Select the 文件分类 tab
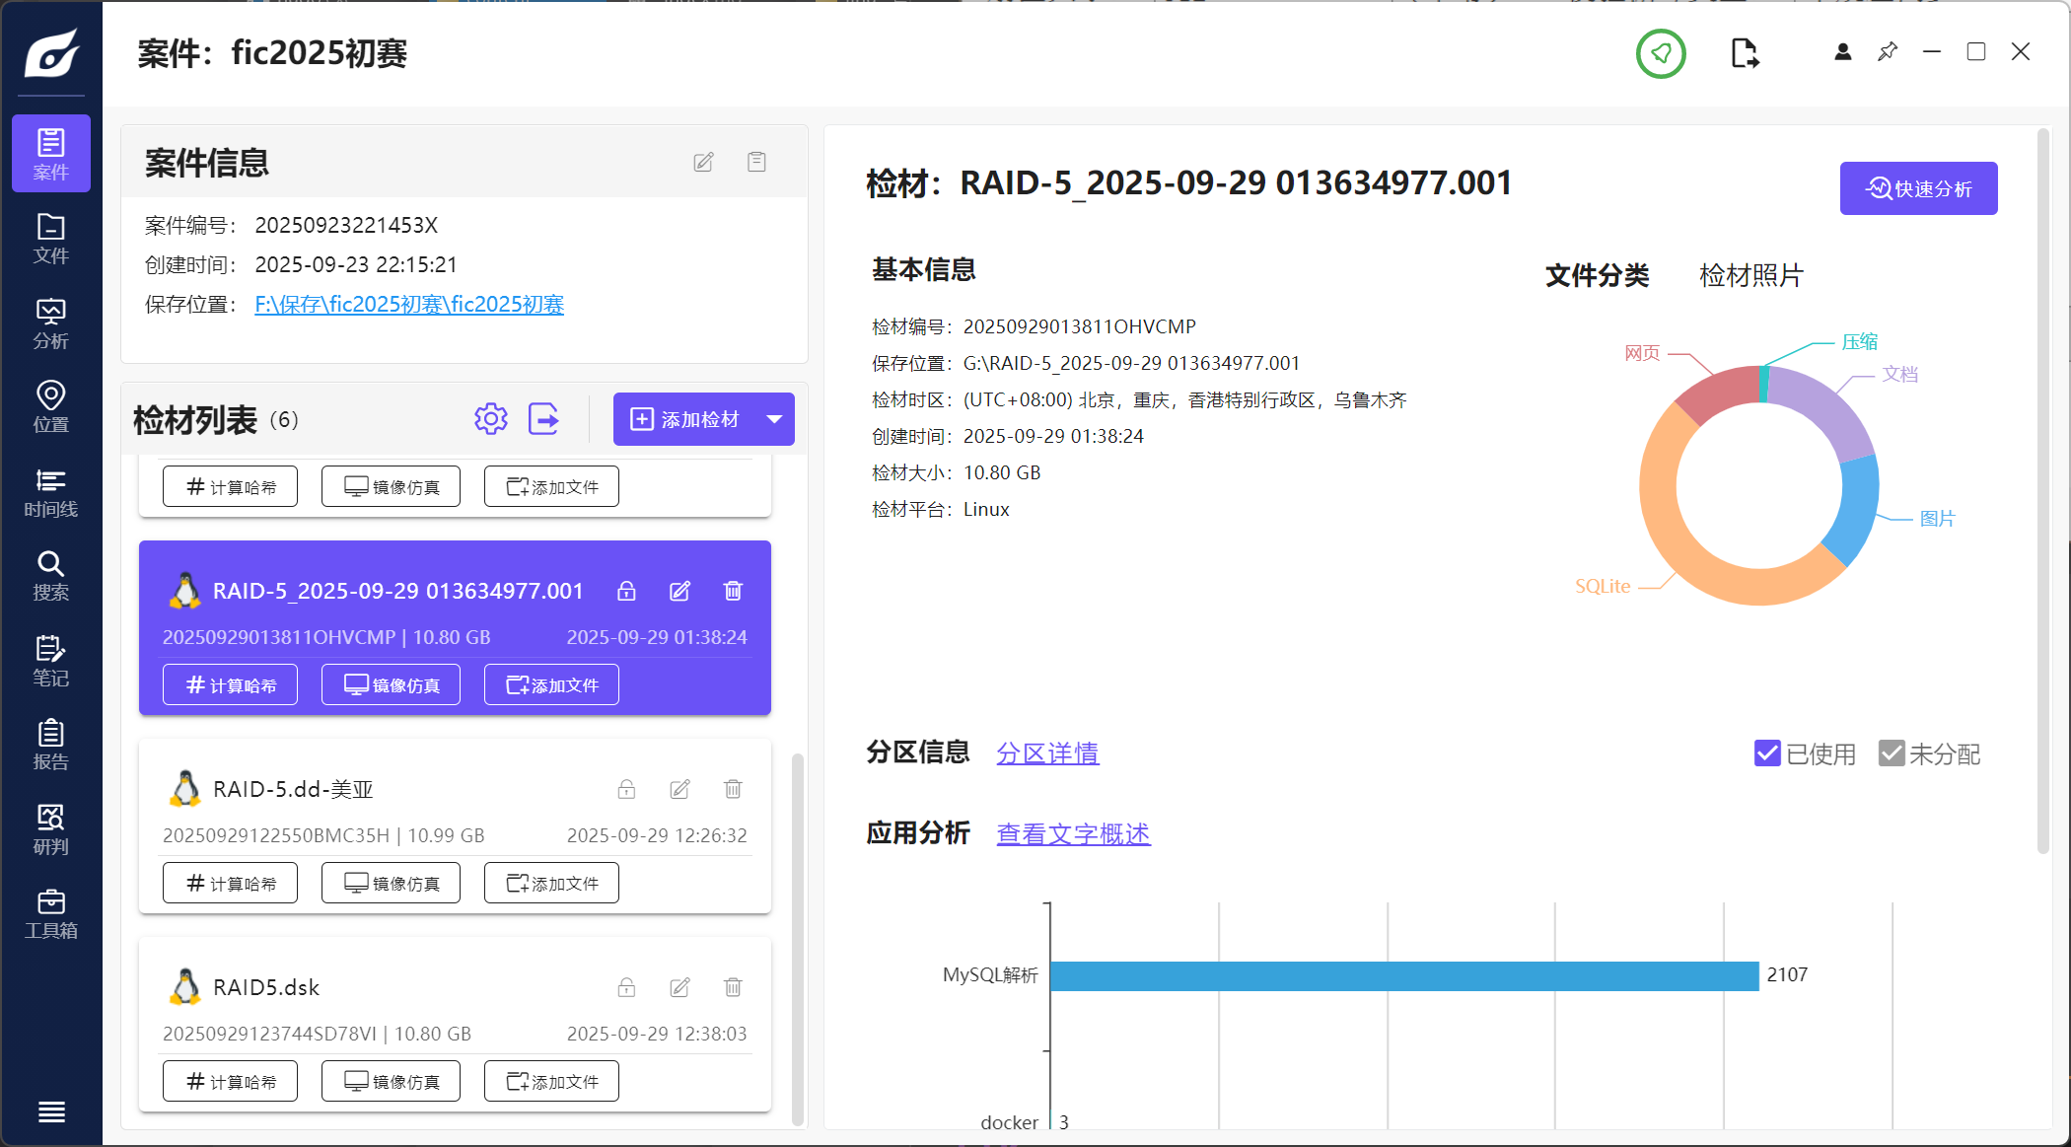 [1597, 275]
